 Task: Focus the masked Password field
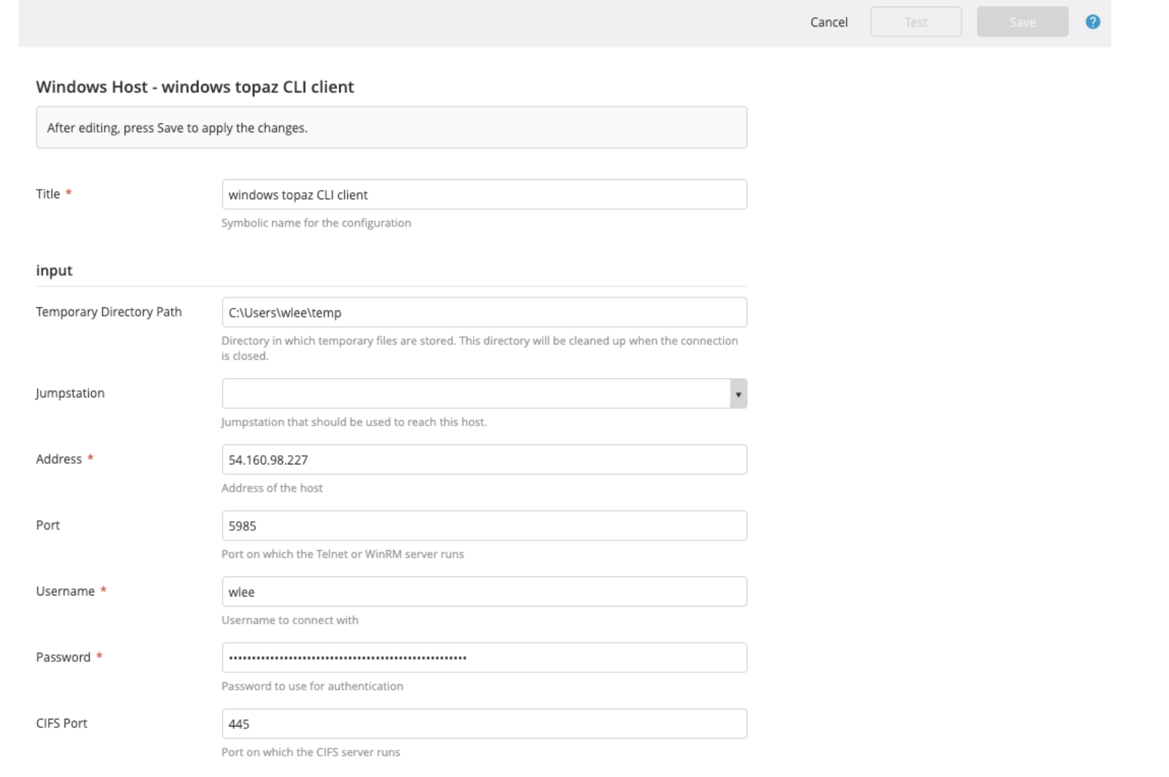pos(484,657)
